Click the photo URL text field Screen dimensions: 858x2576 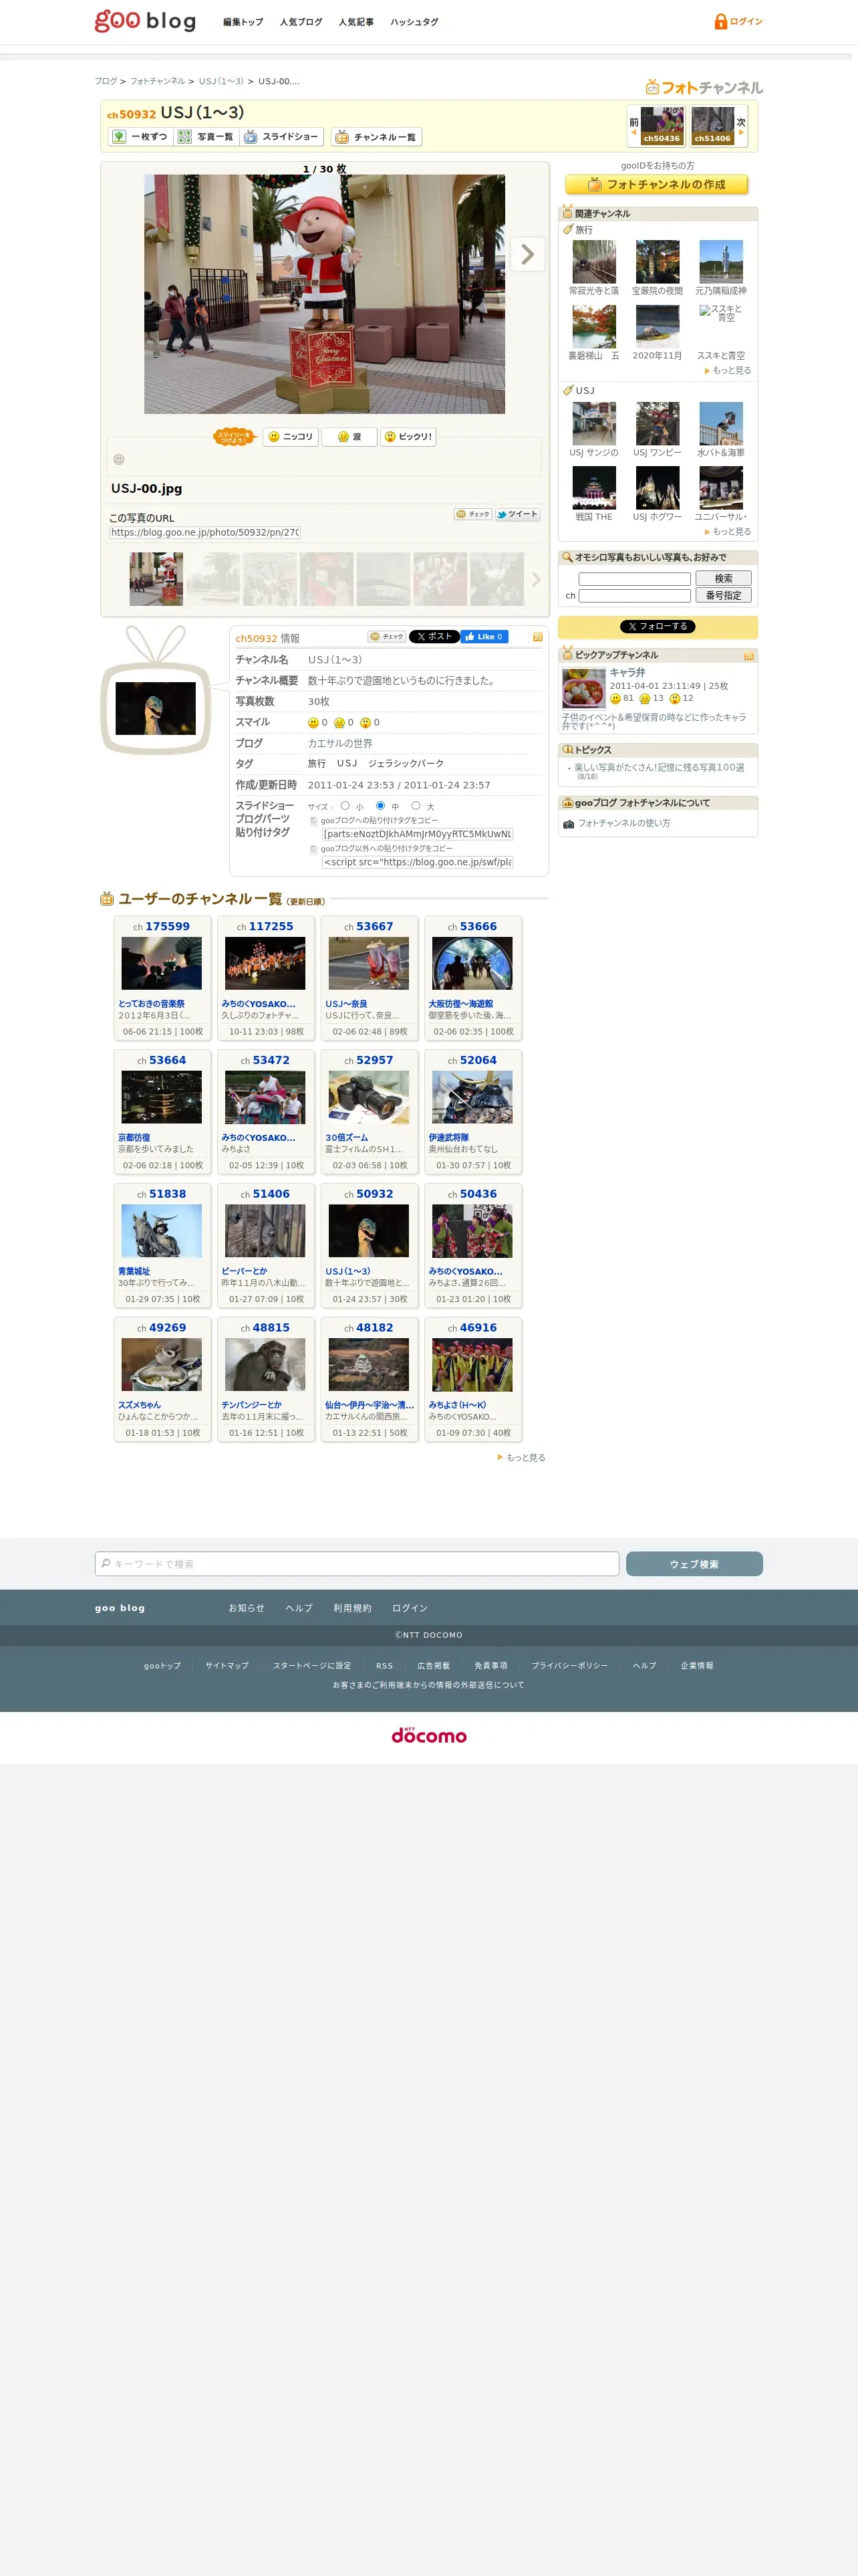click(x=204, y=533)
